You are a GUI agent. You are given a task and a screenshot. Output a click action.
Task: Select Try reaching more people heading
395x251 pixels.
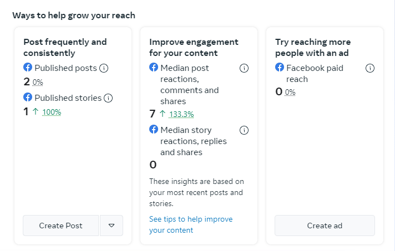tap(313, 47)
